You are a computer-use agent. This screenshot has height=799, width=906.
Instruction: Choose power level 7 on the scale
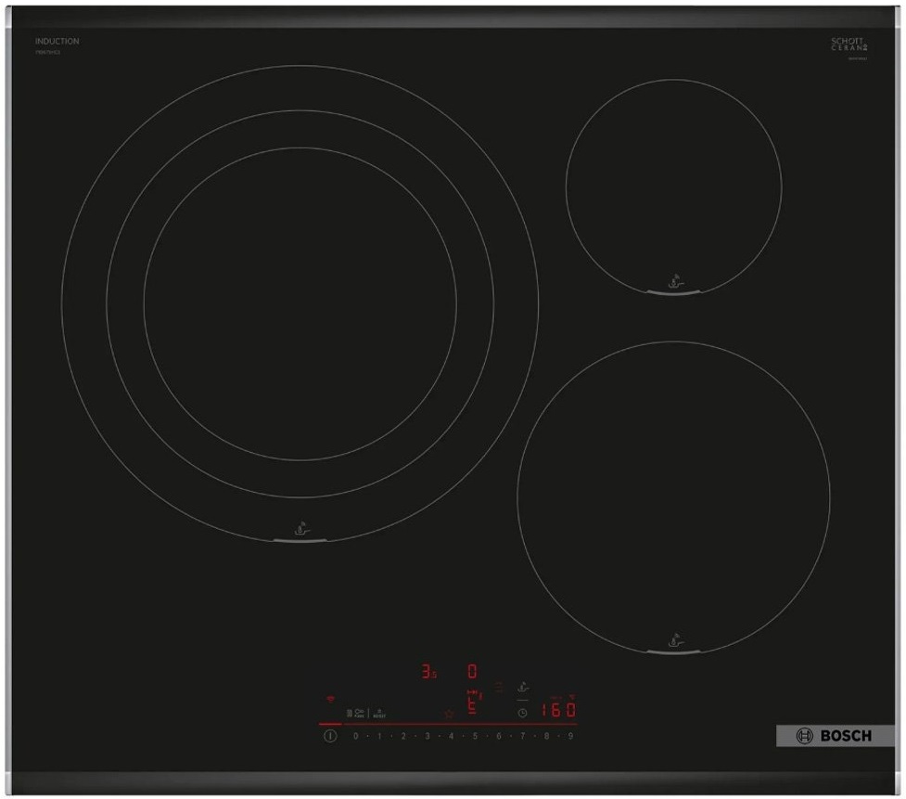point(523,736)
